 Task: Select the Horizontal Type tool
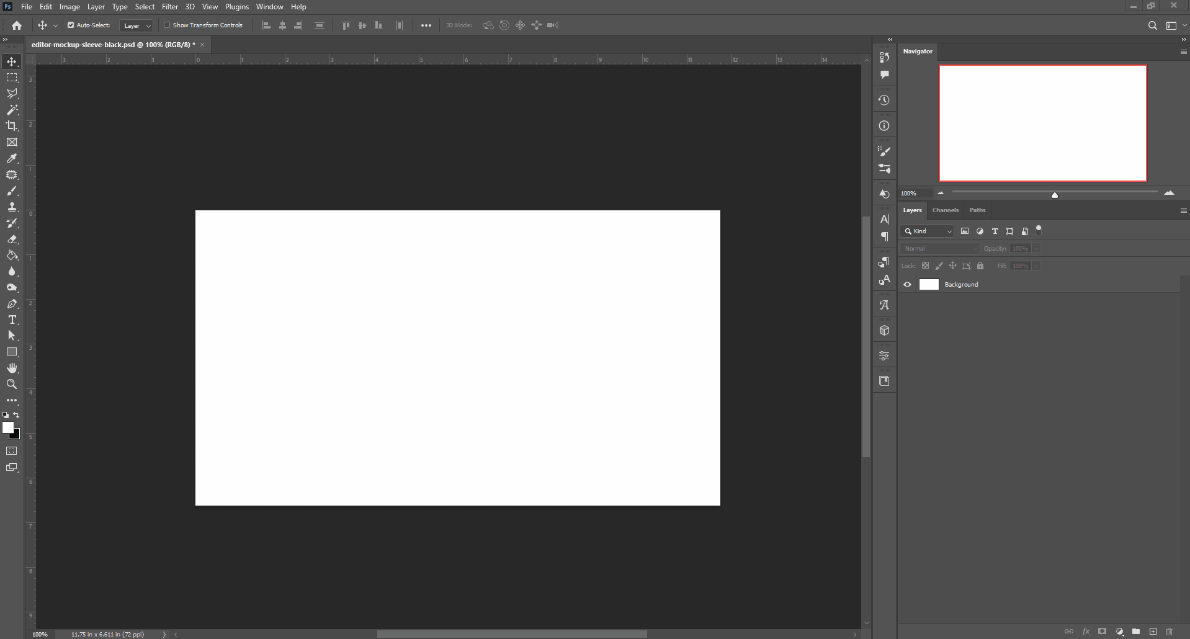click(12, 320)
